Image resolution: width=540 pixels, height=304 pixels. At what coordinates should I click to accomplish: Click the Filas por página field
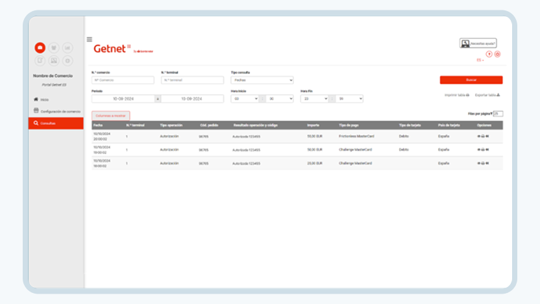(x=498, y=114)
